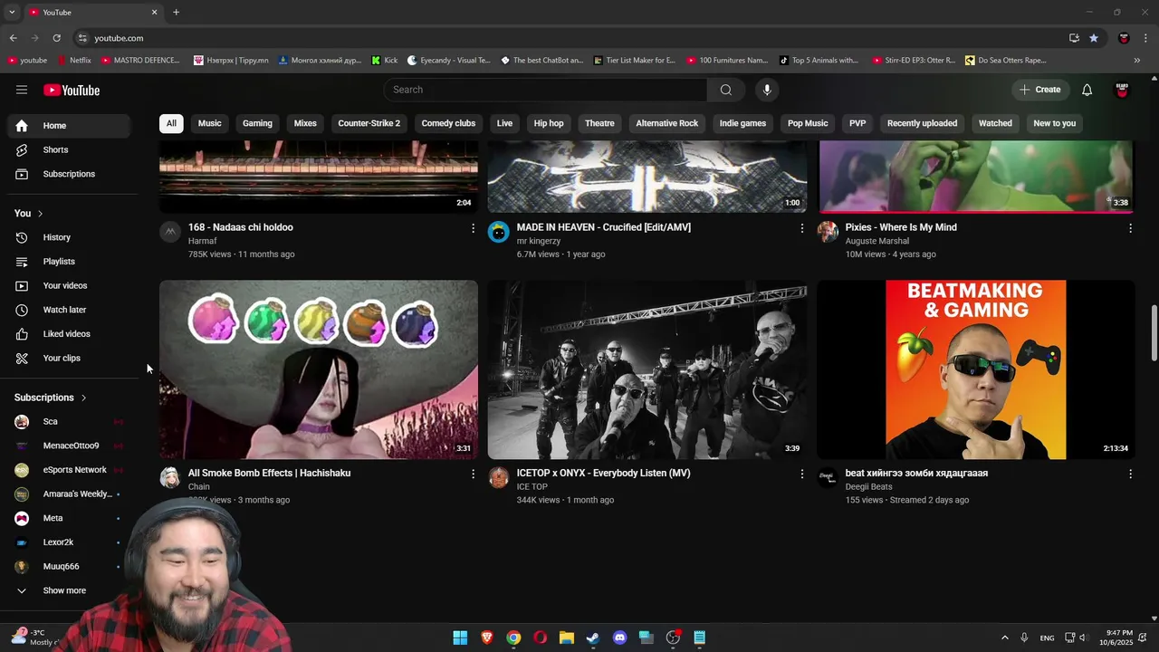This screenshot has height=652, width=1159.
Task: Open the Harmaf channel link
Action: [x=202, y=241]
